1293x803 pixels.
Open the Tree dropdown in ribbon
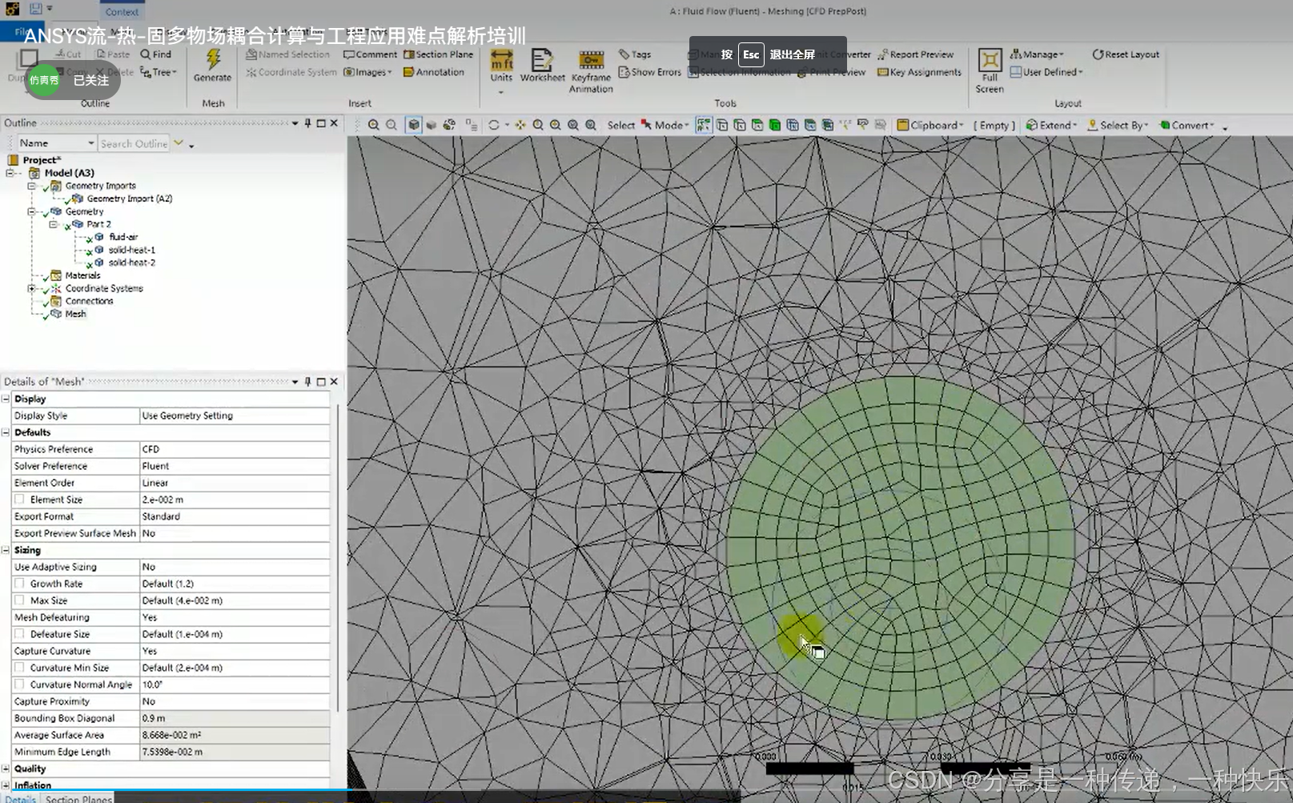[x=158, y=72]
